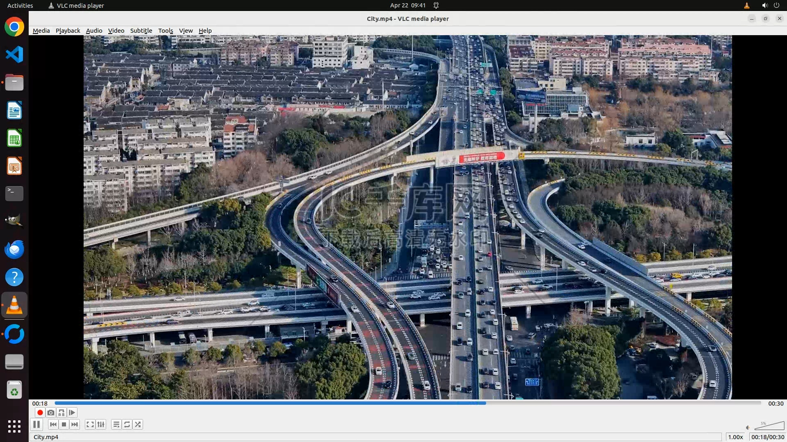Click the A-B loop button
Viewport: 787px width, 442px height.
(61, 413)
